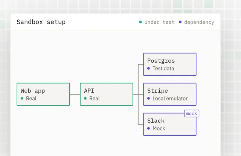This screenshot has width=241, height=156.
Task: Click the purple status dot in Slack
Action: pyautogui.click(x=148, y=128)
